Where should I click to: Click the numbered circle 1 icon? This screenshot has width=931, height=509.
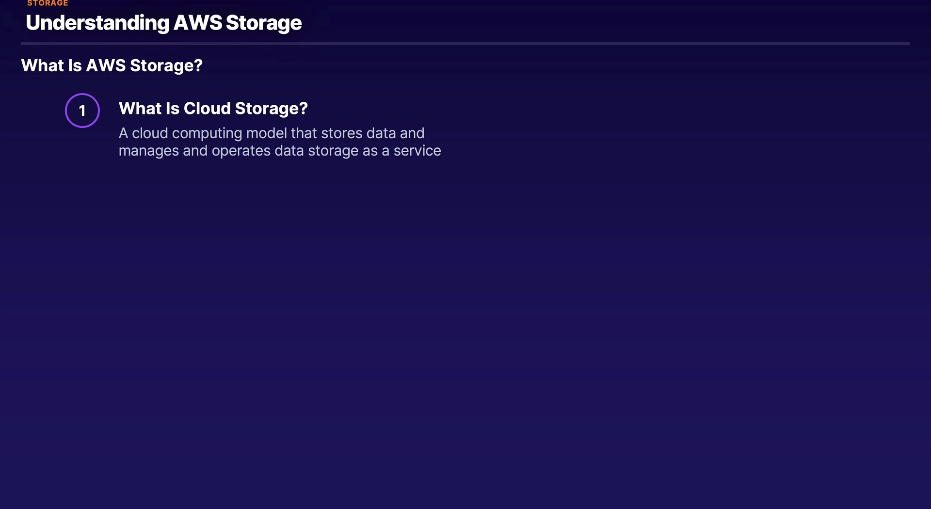(x=82, y=111)
